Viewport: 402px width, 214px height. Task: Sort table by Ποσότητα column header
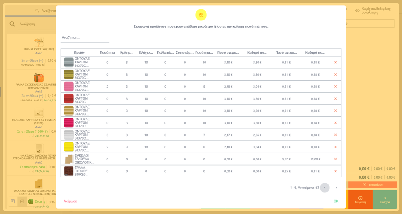[107, 52]
